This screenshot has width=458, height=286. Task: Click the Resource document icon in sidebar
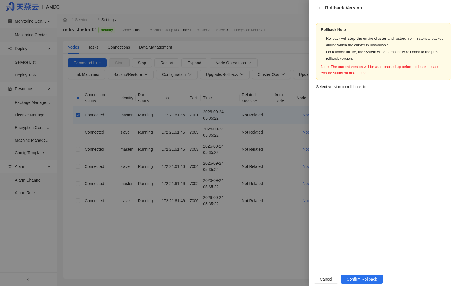[x=10, y=89]
